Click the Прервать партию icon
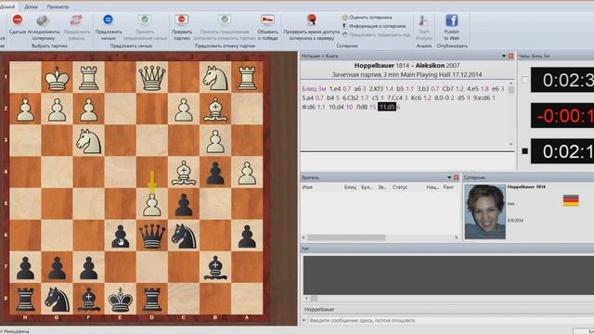Image resolution: width=594 pixels, height=334 pixels. (182, 19)
